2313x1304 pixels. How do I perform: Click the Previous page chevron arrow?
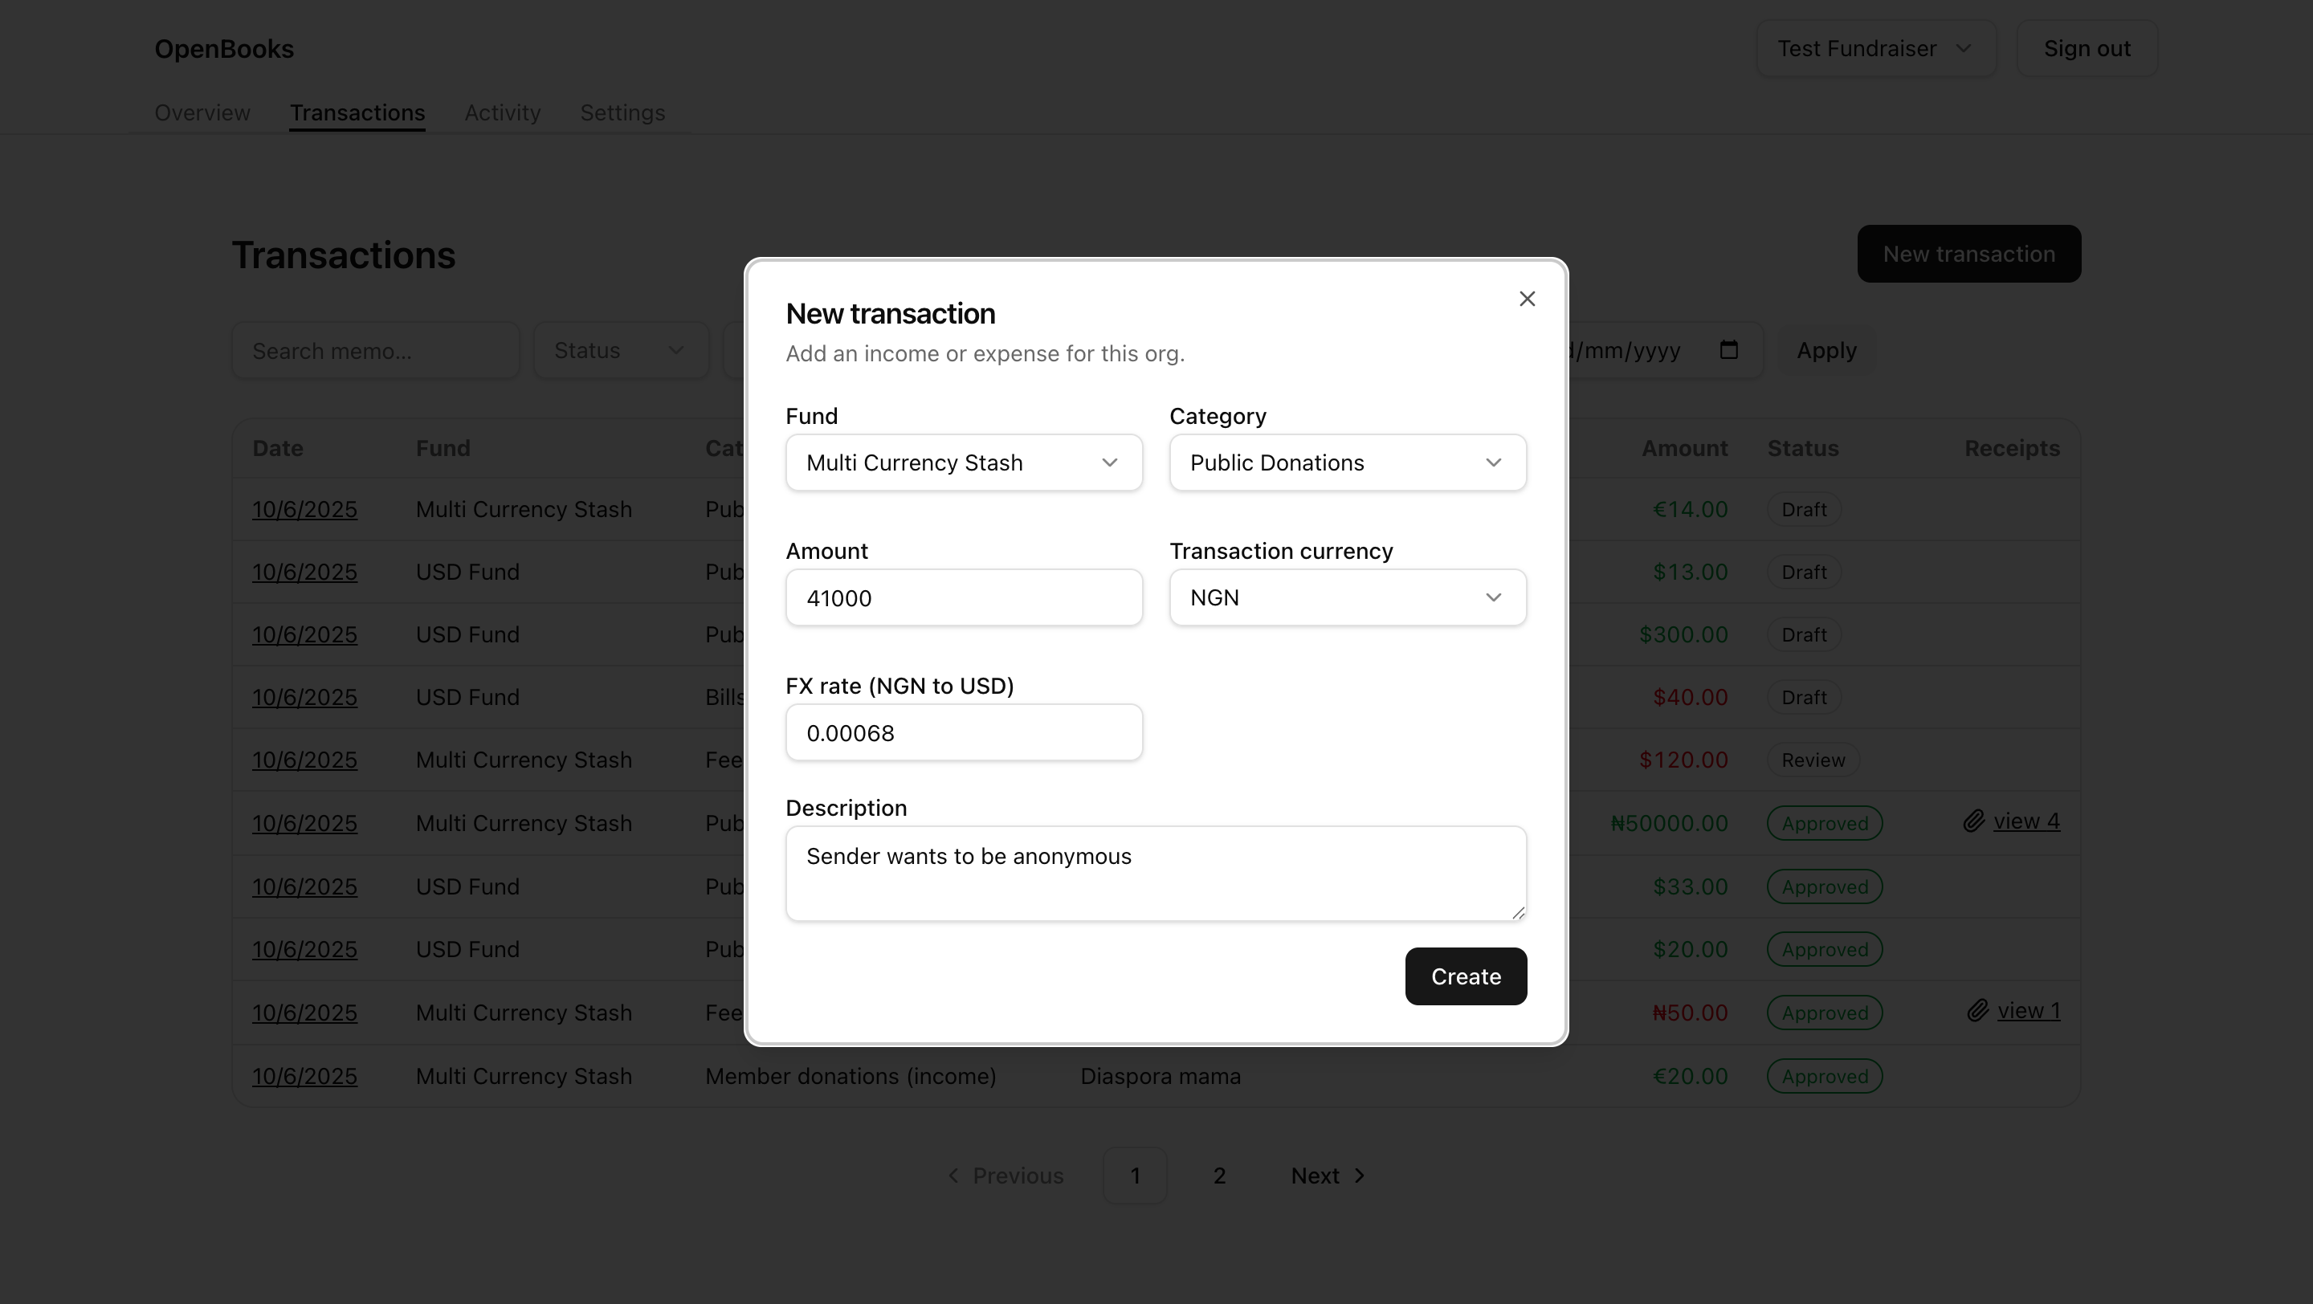coord(953,1176)
